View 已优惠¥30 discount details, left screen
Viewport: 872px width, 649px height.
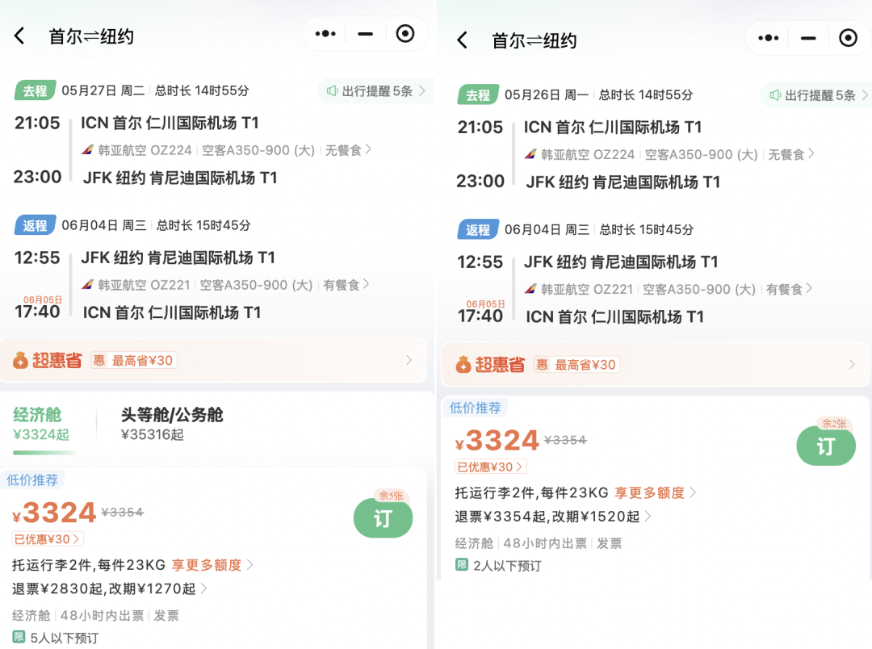(48, 539)
